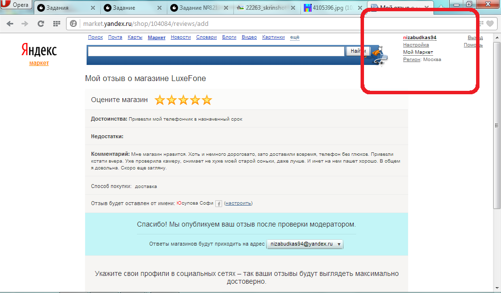501x293 pixels.
Task: Open the 'Настройка' settings link
Action: pos(416,44)
